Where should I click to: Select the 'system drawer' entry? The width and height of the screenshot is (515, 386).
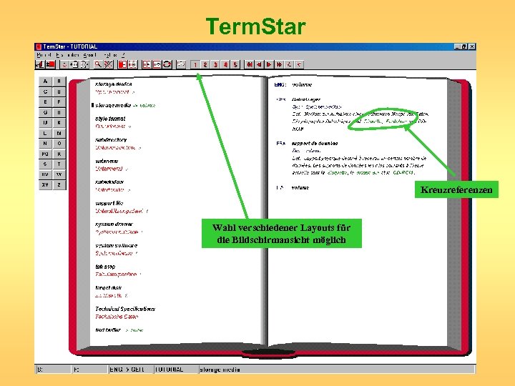114,224
